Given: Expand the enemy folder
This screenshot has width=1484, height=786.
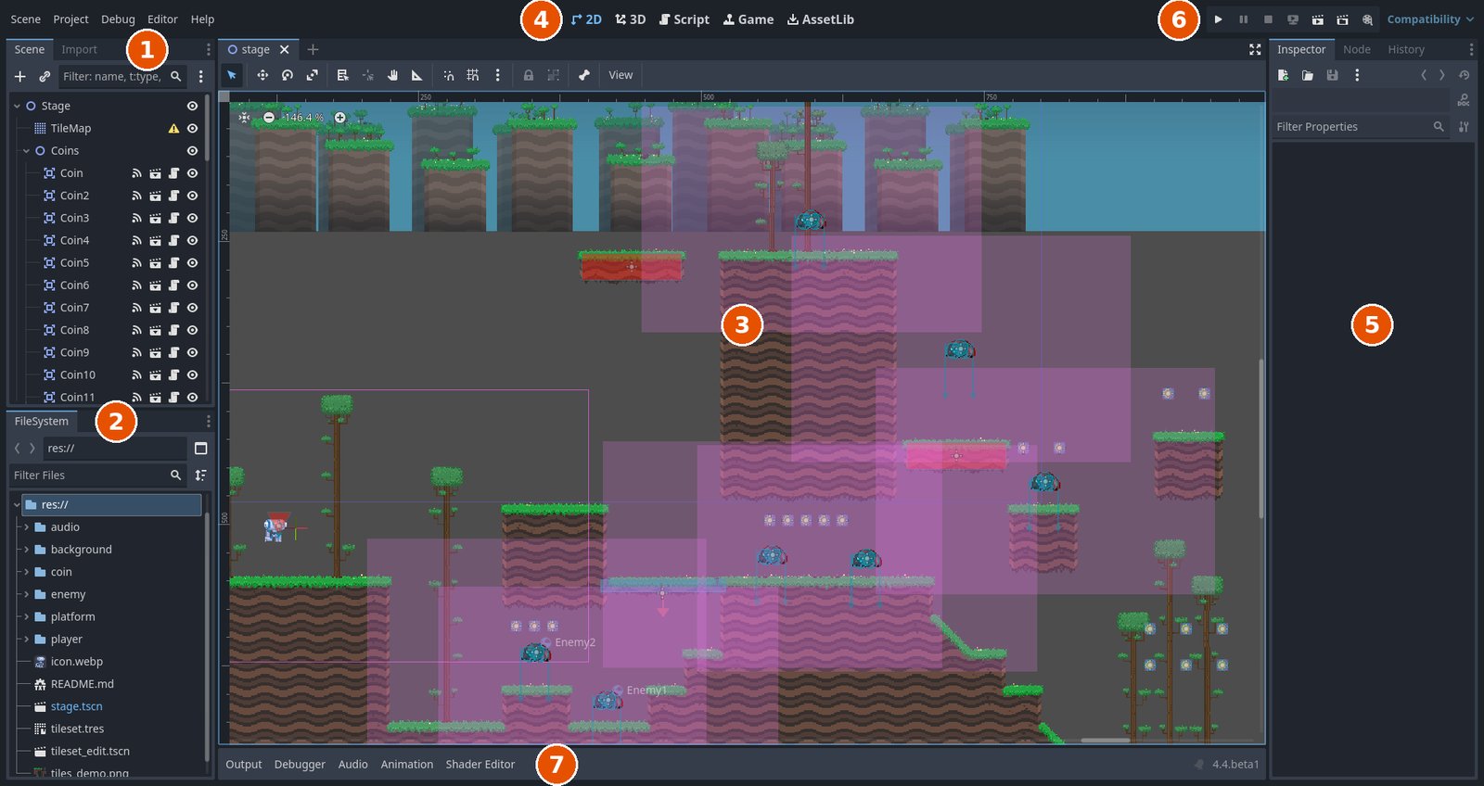Looking at the screenshot, I should (x=26, y=594).
